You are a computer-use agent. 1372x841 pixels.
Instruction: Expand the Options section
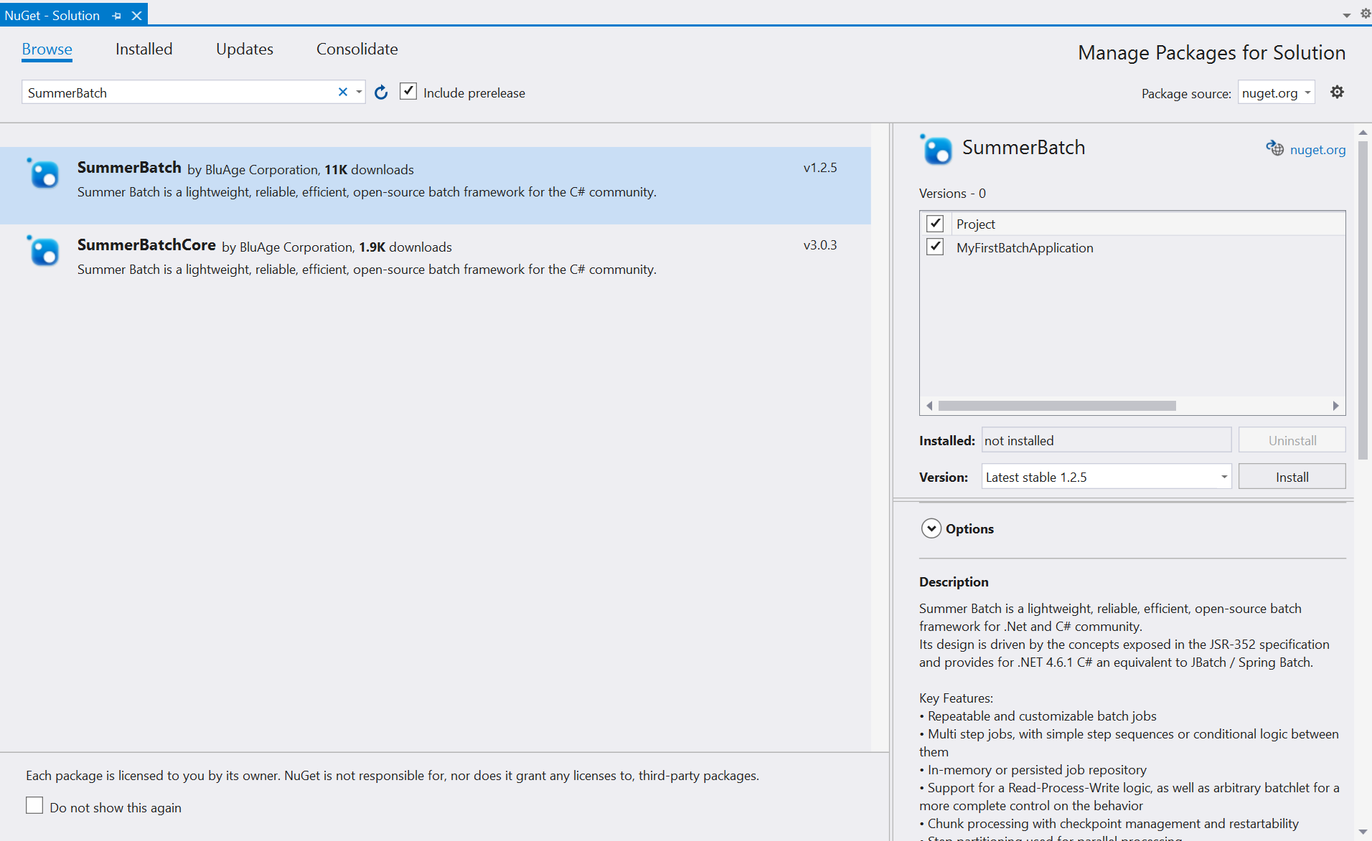pos(931,528)
